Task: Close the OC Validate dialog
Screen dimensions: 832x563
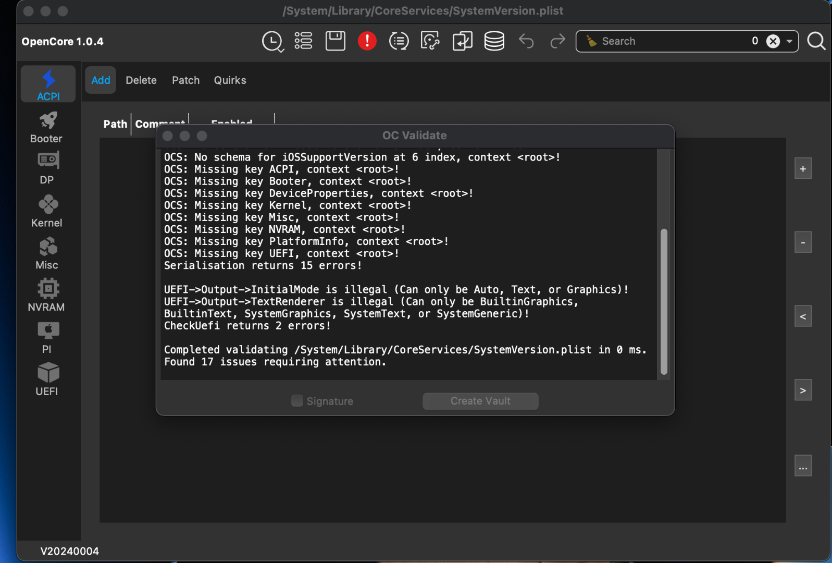Action: click(168, 136)
